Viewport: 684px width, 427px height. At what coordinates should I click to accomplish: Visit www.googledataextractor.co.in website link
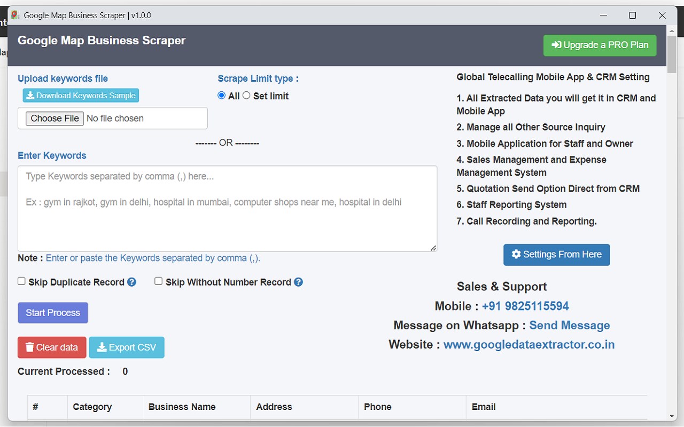click(529, 345)
